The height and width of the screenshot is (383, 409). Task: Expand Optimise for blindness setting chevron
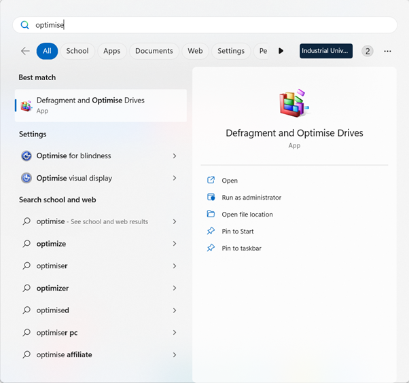175,156
